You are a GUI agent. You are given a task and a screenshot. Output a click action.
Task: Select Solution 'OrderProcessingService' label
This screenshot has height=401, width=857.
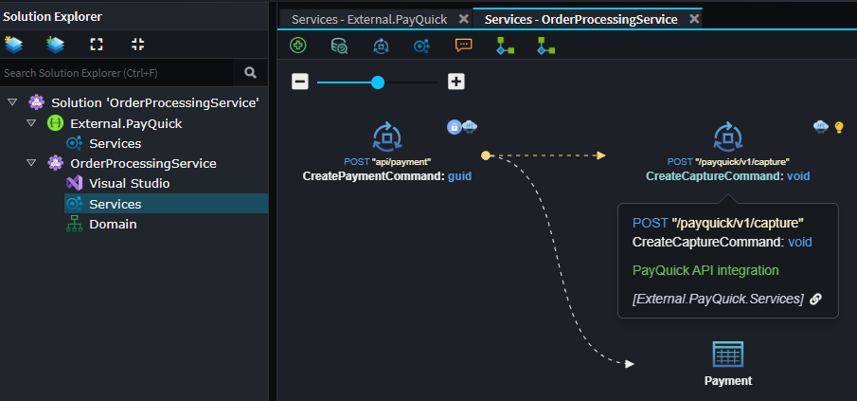click(155, 102)
